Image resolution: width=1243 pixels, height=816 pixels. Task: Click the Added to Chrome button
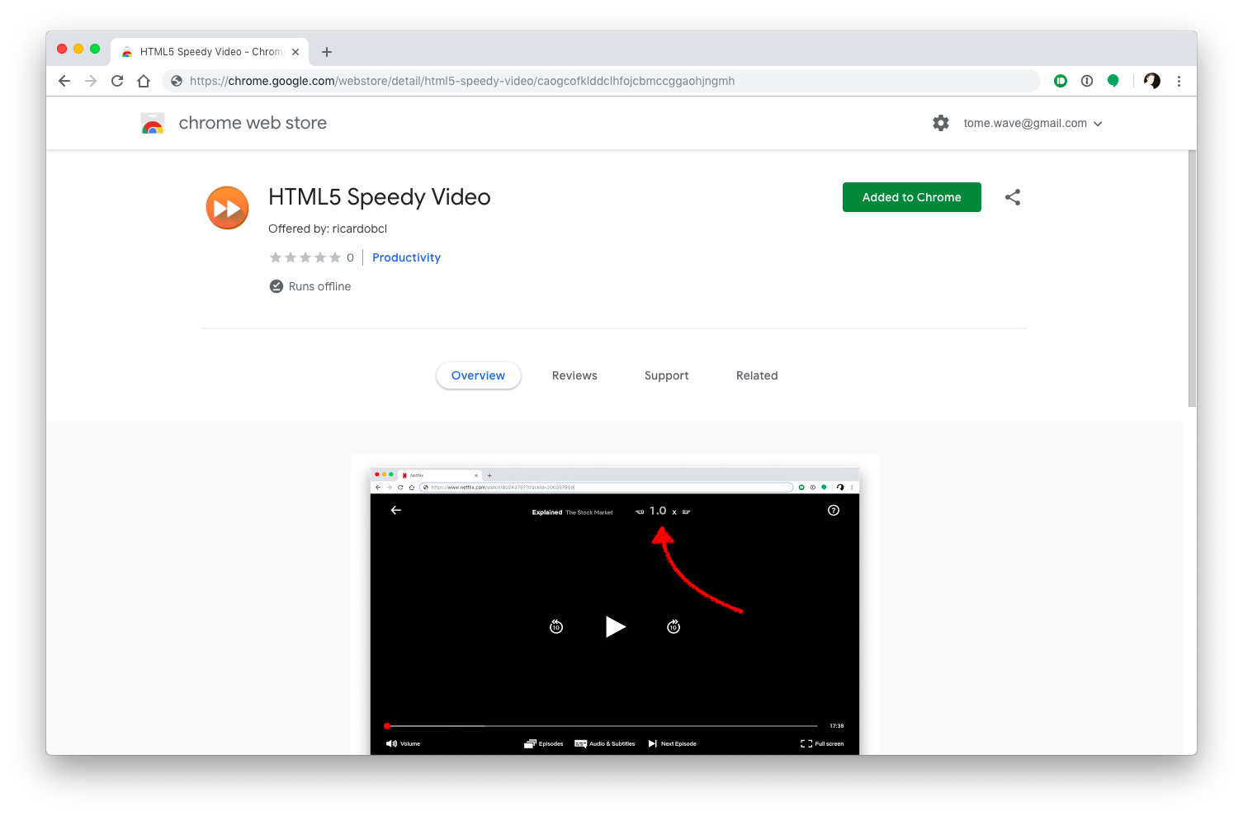pyautogui.click(x=912, y=197)
